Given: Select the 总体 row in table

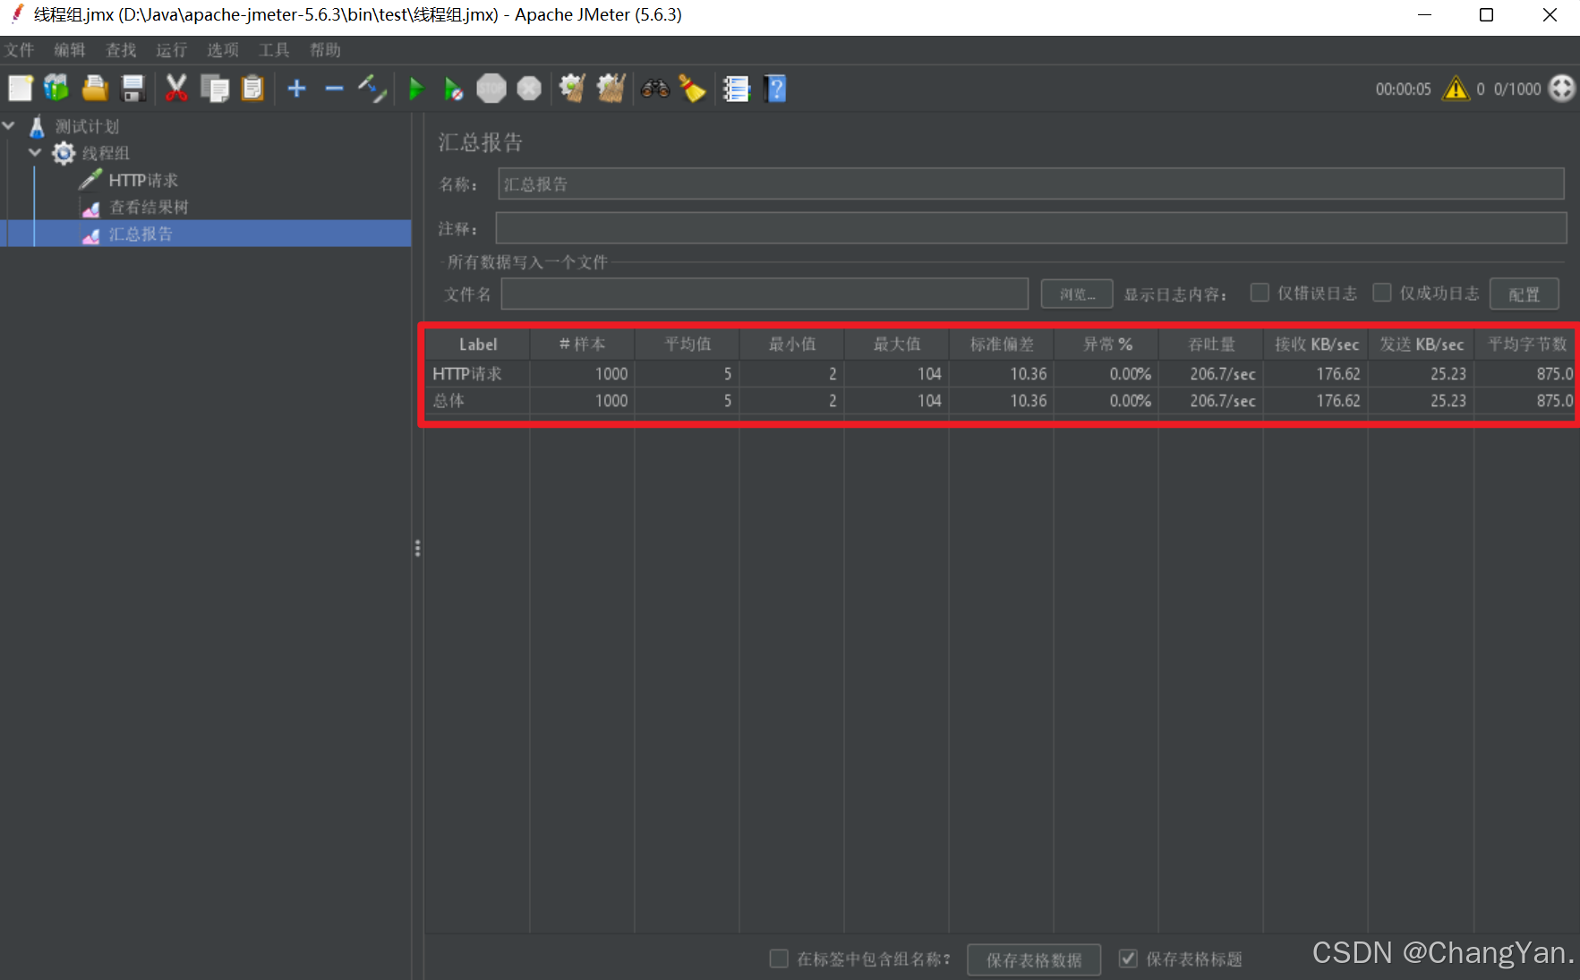Looking at the screenshot, I should pos(1000,400).
